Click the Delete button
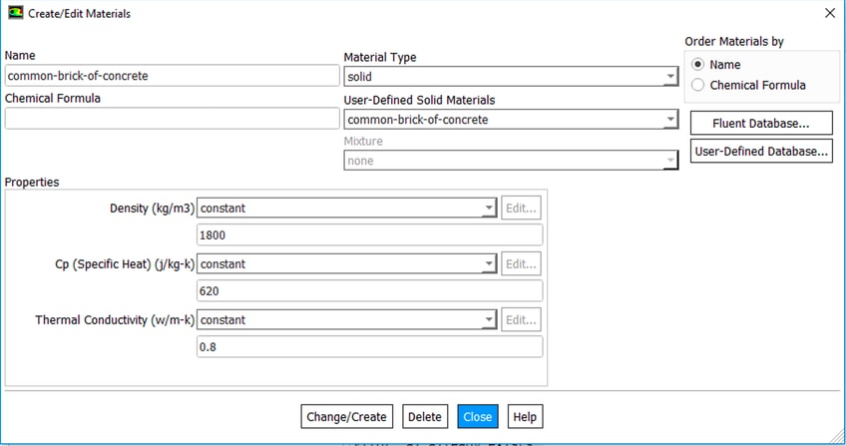Viewport: 846px width, 446px height. [x=424, y=417]
